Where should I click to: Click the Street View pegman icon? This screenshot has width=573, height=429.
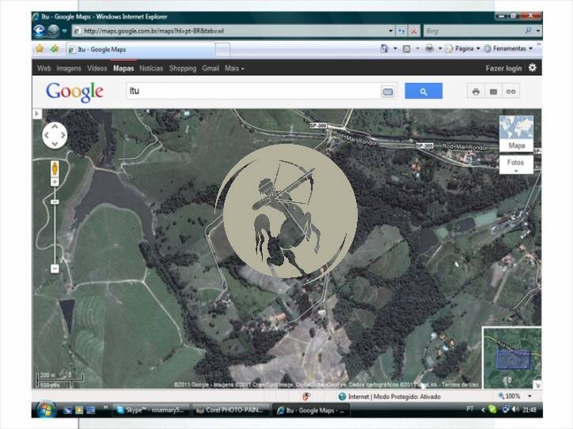[x=55, y=168]
